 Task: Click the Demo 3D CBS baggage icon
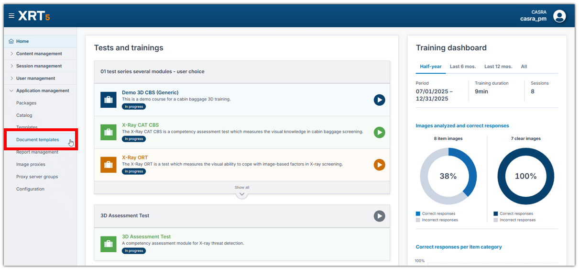point(109,100)
